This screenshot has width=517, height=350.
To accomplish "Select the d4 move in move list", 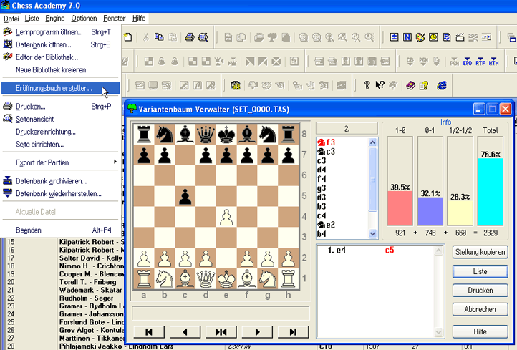I will pyautogui.click(x=322, y=170).
